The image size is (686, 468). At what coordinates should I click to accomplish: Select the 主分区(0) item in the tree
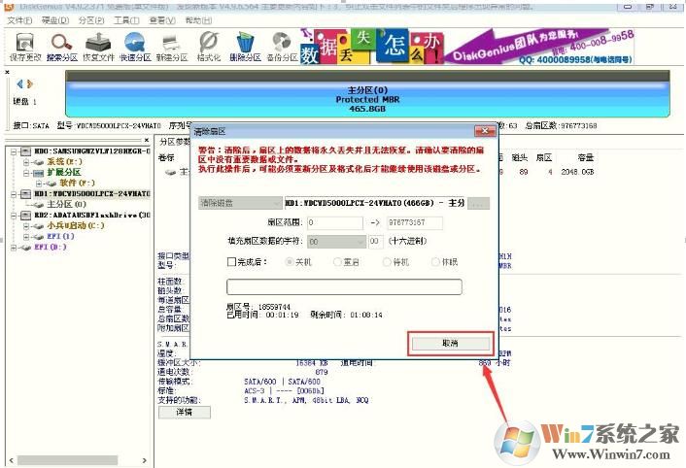[66, 205]
